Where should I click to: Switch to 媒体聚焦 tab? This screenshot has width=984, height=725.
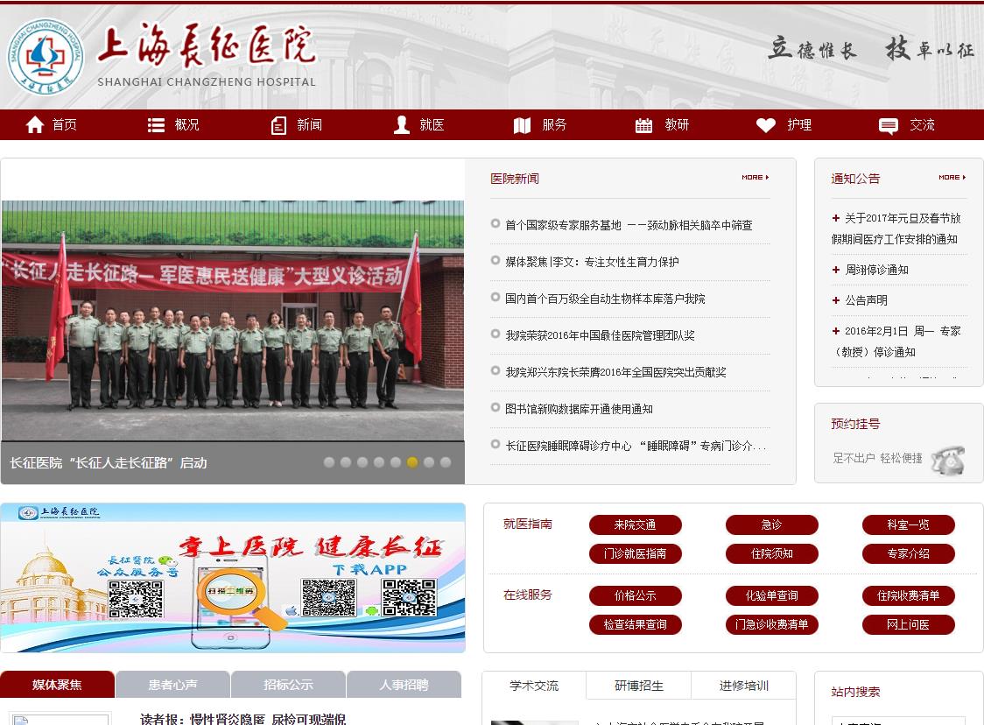point(57,684)
